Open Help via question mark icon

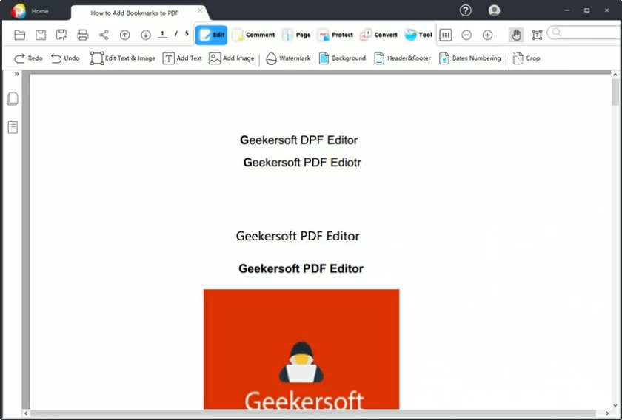coord(465,10)
